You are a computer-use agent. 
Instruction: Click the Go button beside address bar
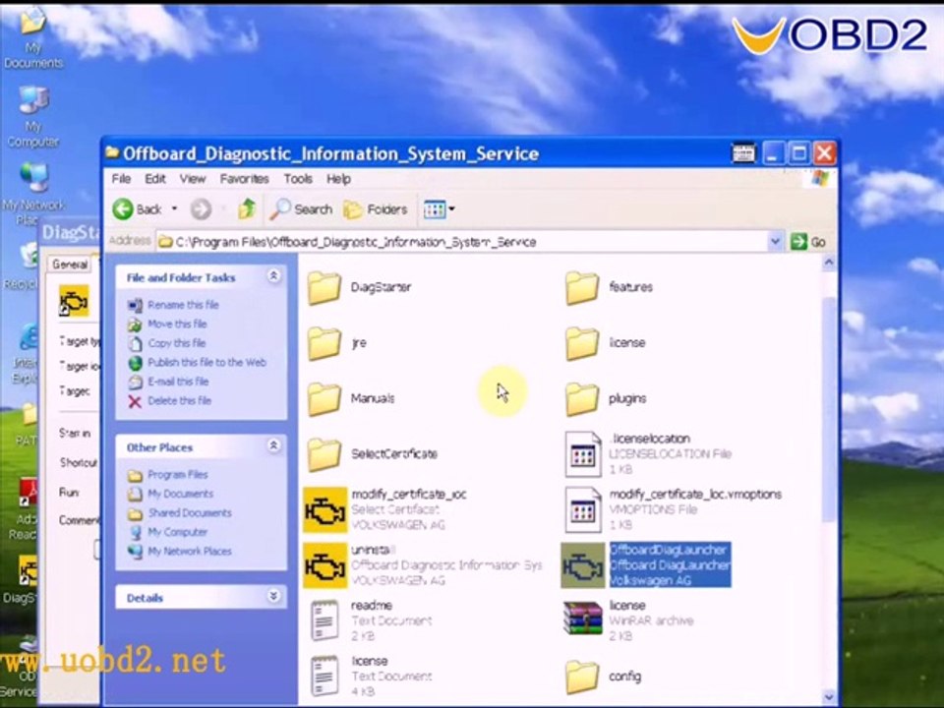tap(808, 242)
